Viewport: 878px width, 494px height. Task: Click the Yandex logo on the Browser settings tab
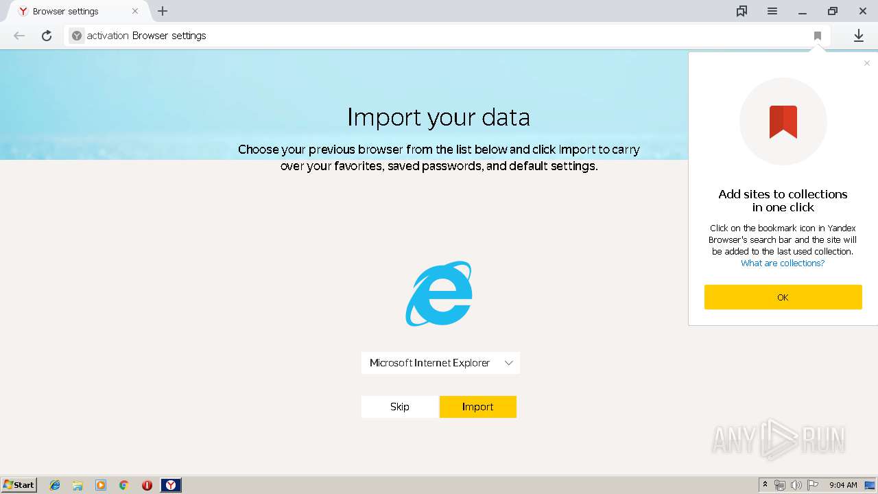23,11
